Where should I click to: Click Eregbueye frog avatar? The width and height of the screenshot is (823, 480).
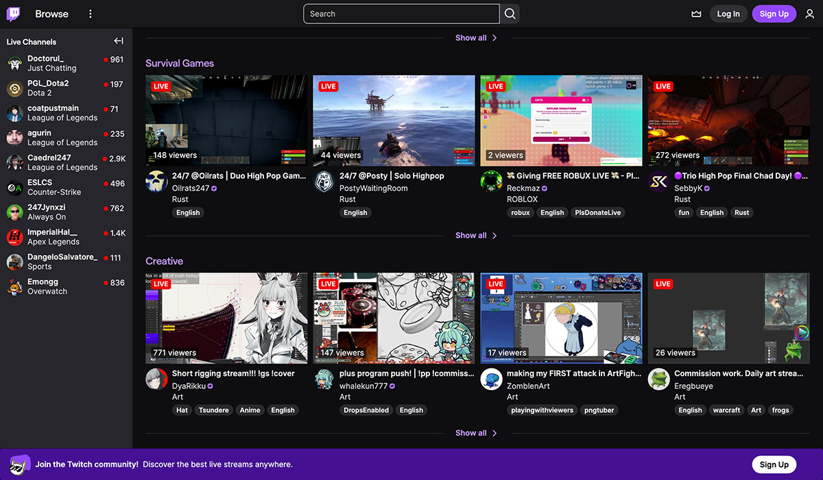(658, 379)
